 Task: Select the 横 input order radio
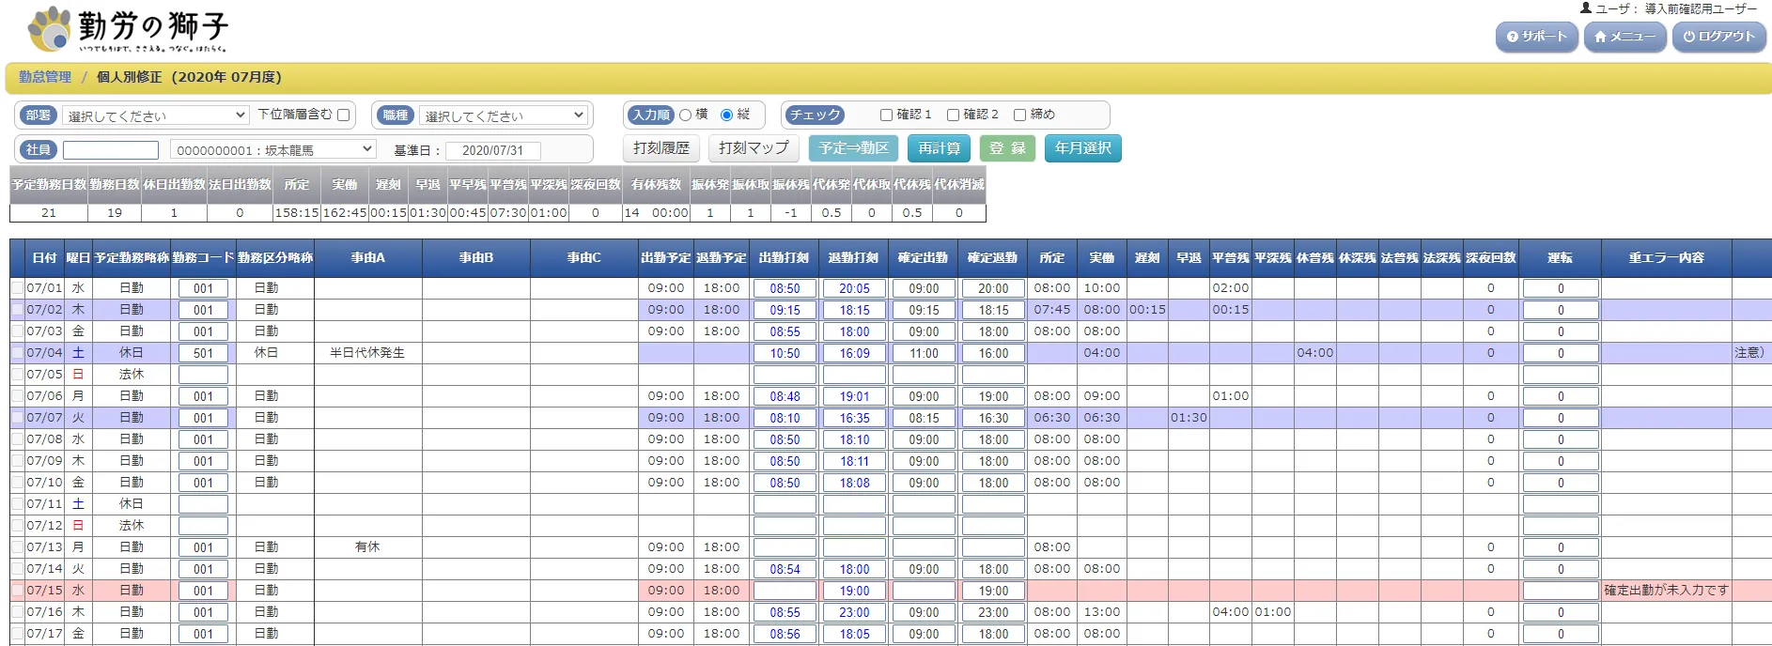pos(686,115)
